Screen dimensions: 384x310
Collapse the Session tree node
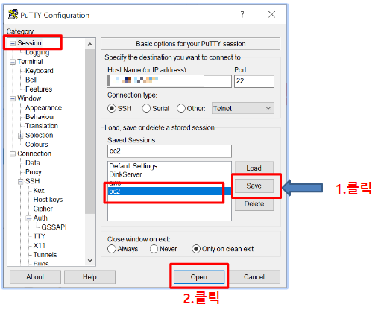[x=12, y=43]
